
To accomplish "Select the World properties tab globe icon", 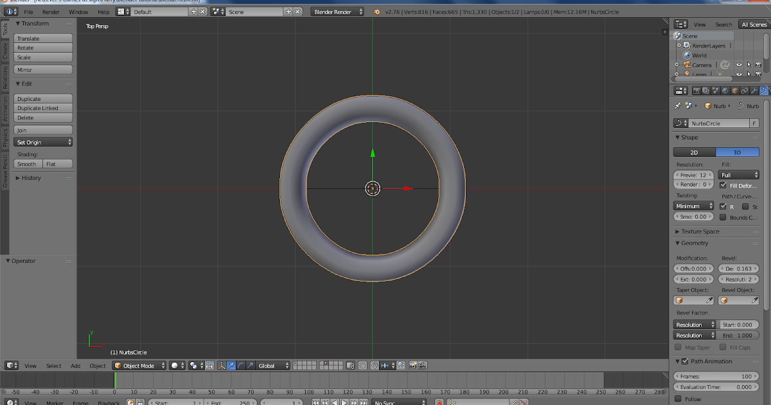I will point(725,91).
